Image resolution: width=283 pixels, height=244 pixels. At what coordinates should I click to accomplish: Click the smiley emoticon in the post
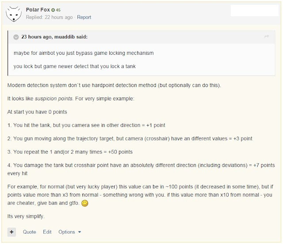point(84,203)
